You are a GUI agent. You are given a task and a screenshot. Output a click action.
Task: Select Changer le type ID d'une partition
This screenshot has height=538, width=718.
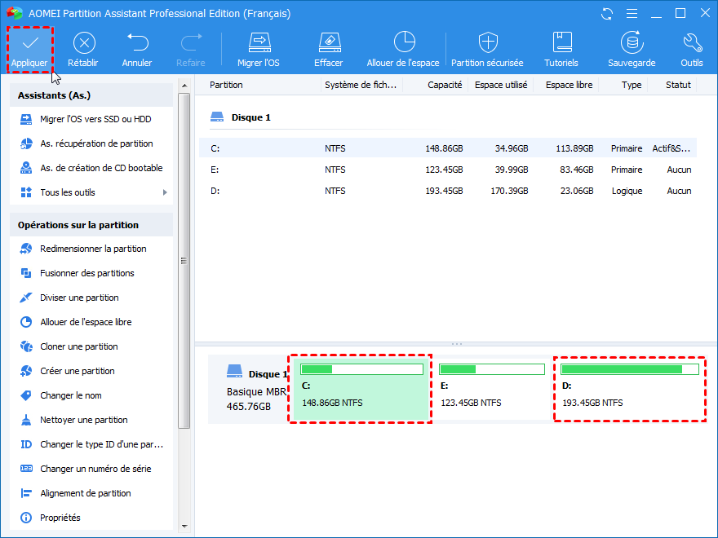(91, 444)
